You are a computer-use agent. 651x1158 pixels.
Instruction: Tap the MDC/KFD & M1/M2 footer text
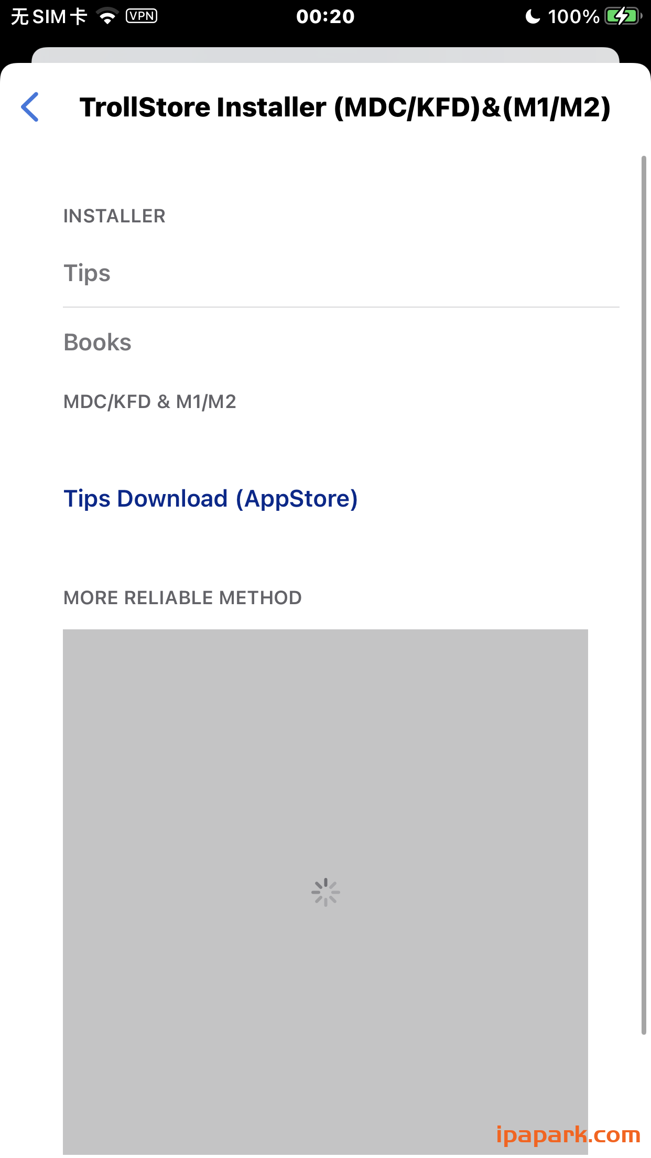(150, 402)
